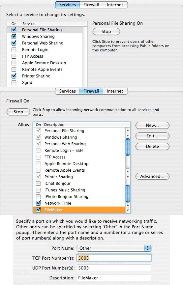Delete the selected firewall entry
This screenshot has height=285, width=183.
(152, 146)
